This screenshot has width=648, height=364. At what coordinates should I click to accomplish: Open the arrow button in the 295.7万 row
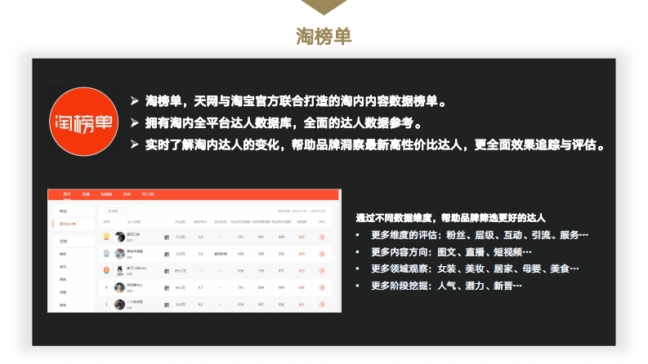coord(322,271)
